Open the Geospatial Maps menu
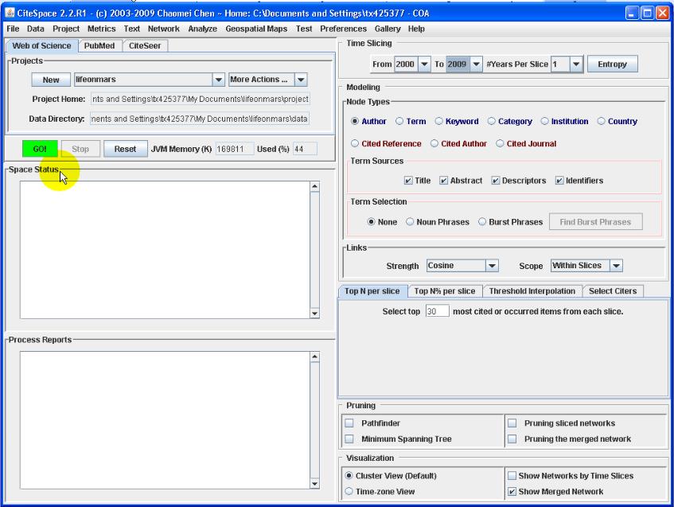 click(256, 29)
